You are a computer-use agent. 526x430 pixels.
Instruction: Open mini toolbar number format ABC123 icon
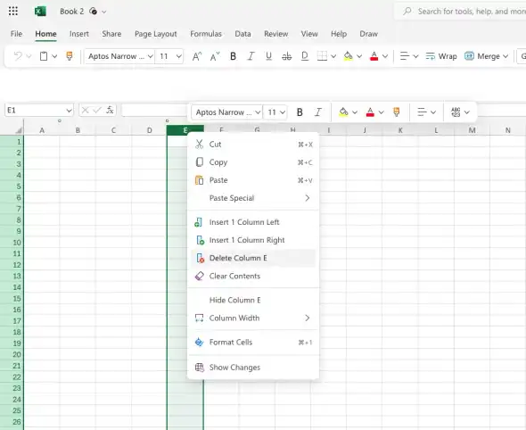coord(456,112)
